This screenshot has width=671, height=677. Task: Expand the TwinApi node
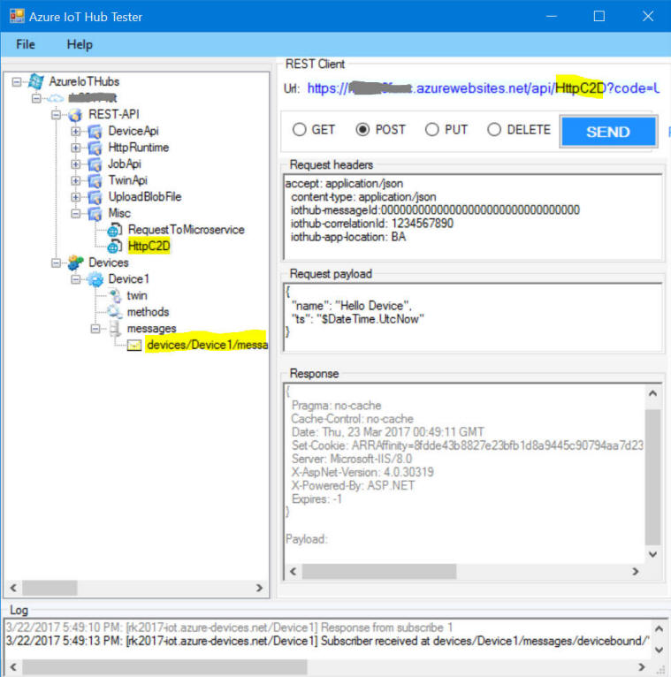[x=75, y=180]
